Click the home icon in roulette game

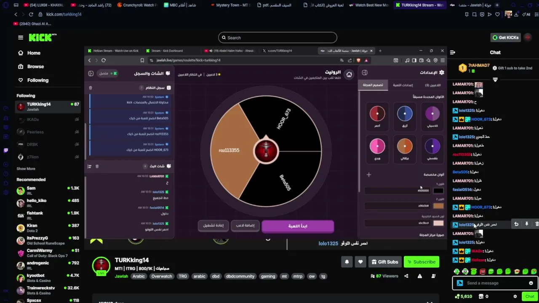pyautogui.click(x=349, y=74)
